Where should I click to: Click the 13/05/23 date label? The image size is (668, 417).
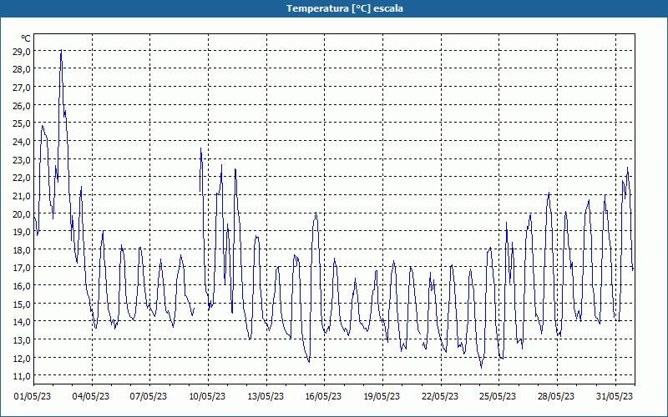[266, 396]
